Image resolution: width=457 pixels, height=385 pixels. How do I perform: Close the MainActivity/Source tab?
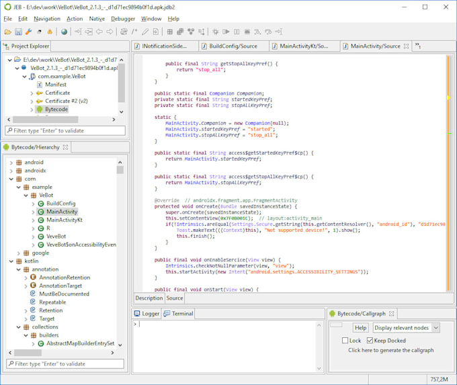click(406, 46)
